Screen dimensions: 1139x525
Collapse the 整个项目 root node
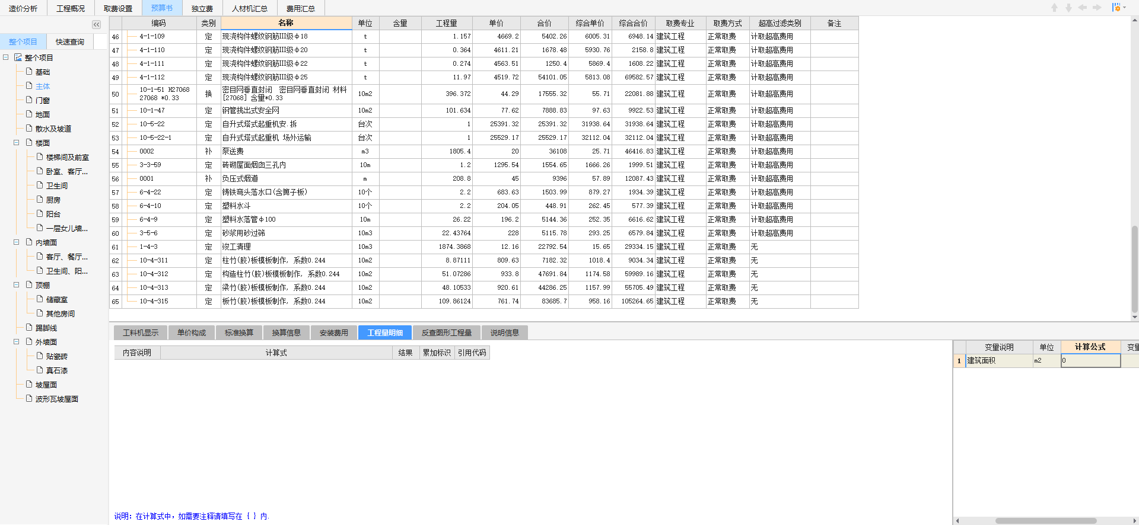[x=6, y=57]
